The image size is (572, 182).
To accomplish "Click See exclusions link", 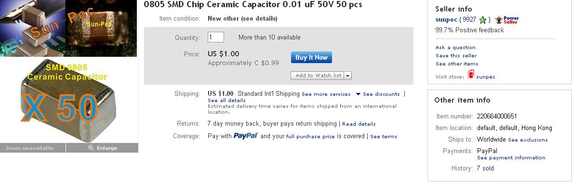I will [528, 140].
